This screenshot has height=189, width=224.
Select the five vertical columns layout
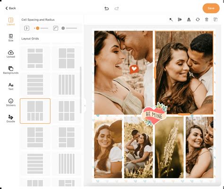67,85
